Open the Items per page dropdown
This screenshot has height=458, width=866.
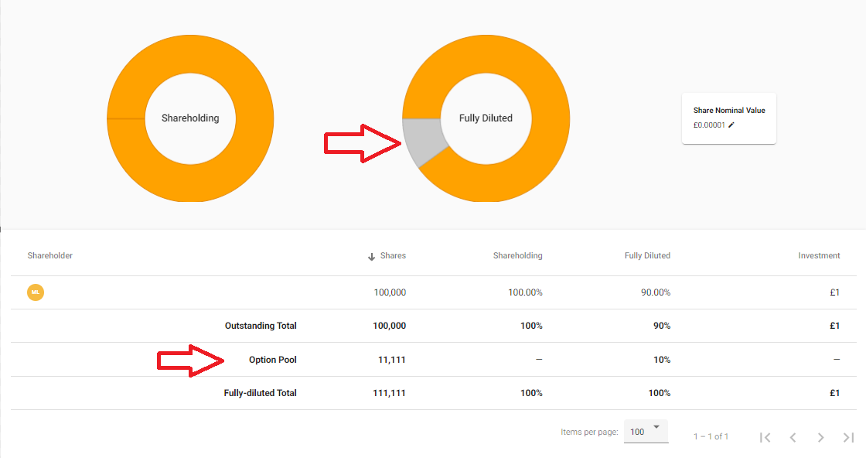pyautogui.click(x=646, y=431)
